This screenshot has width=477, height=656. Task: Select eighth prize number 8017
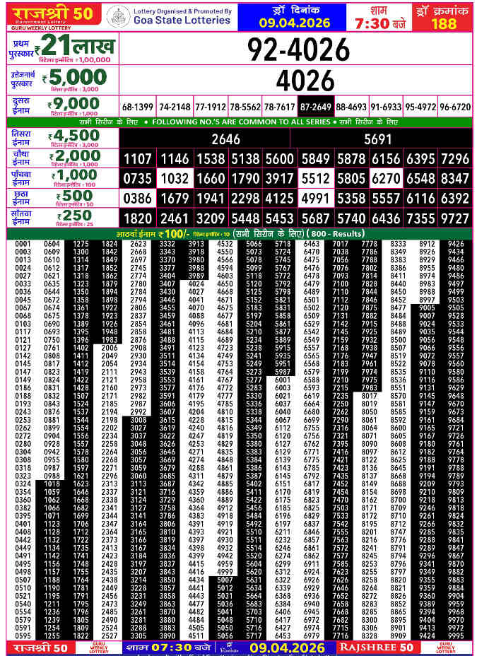click(369, 396)
